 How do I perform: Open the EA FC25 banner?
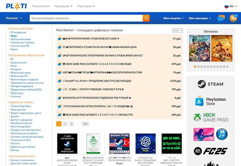(x=211, y=151)
